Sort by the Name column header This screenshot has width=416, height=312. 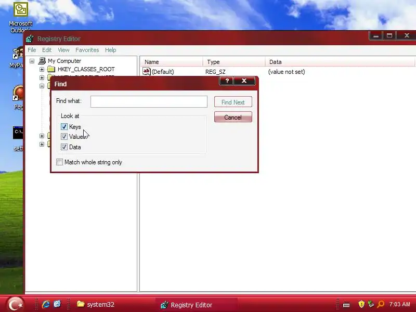[x=172, y=62]
